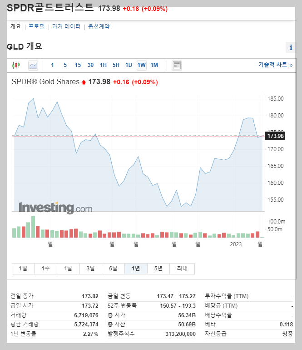
Task: Click the 금일 변동 range 173.47 - 175.27
Action: click(176, 296)
